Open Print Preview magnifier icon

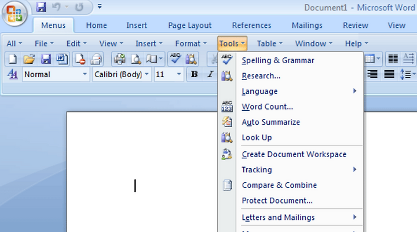tap(136, 59)
